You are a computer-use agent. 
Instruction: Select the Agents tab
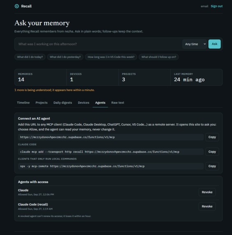tap(100, 103)
